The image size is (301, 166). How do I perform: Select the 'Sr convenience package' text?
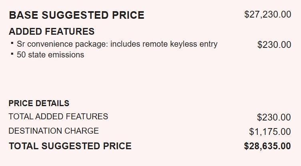[x=62, y=44]
